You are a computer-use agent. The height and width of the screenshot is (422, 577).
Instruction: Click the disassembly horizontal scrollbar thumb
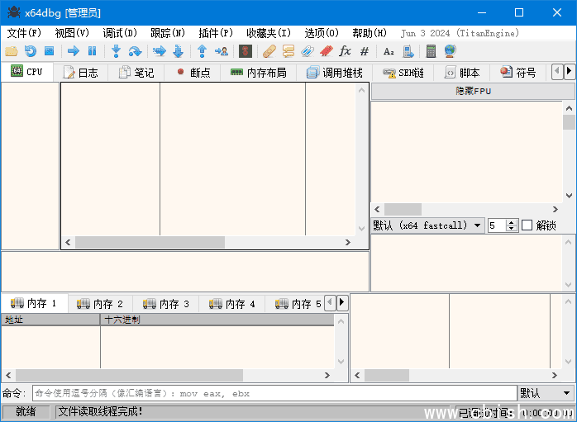149,243
